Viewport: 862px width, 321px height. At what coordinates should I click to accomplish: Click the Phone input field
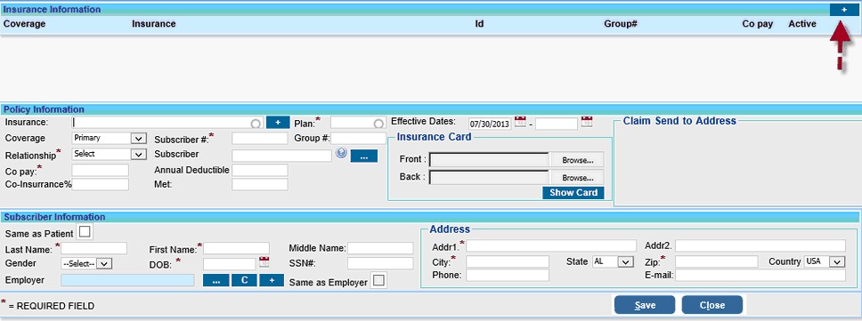pyautogui.click(x=508, y=275)
